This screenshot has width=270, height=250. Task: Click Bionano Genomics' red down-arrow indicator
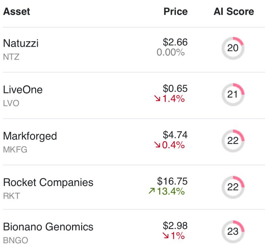click(x=166, y=236)
